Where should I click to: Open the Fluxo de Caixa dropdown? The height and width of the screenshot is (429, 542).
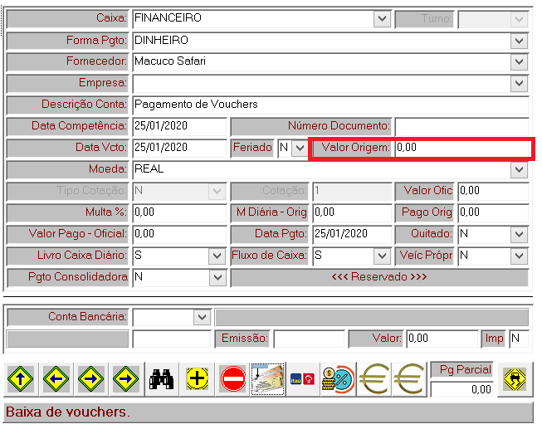(x=382, y=256)
